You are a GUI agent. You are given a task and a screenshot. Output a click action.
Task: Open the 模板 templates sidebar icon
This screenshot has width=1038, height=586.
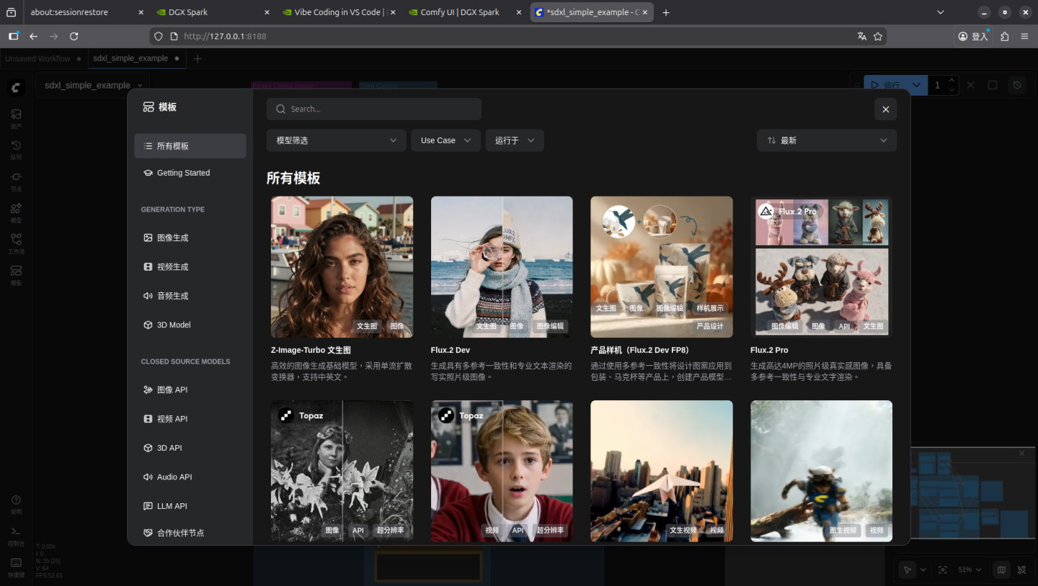tap(16, 275)
